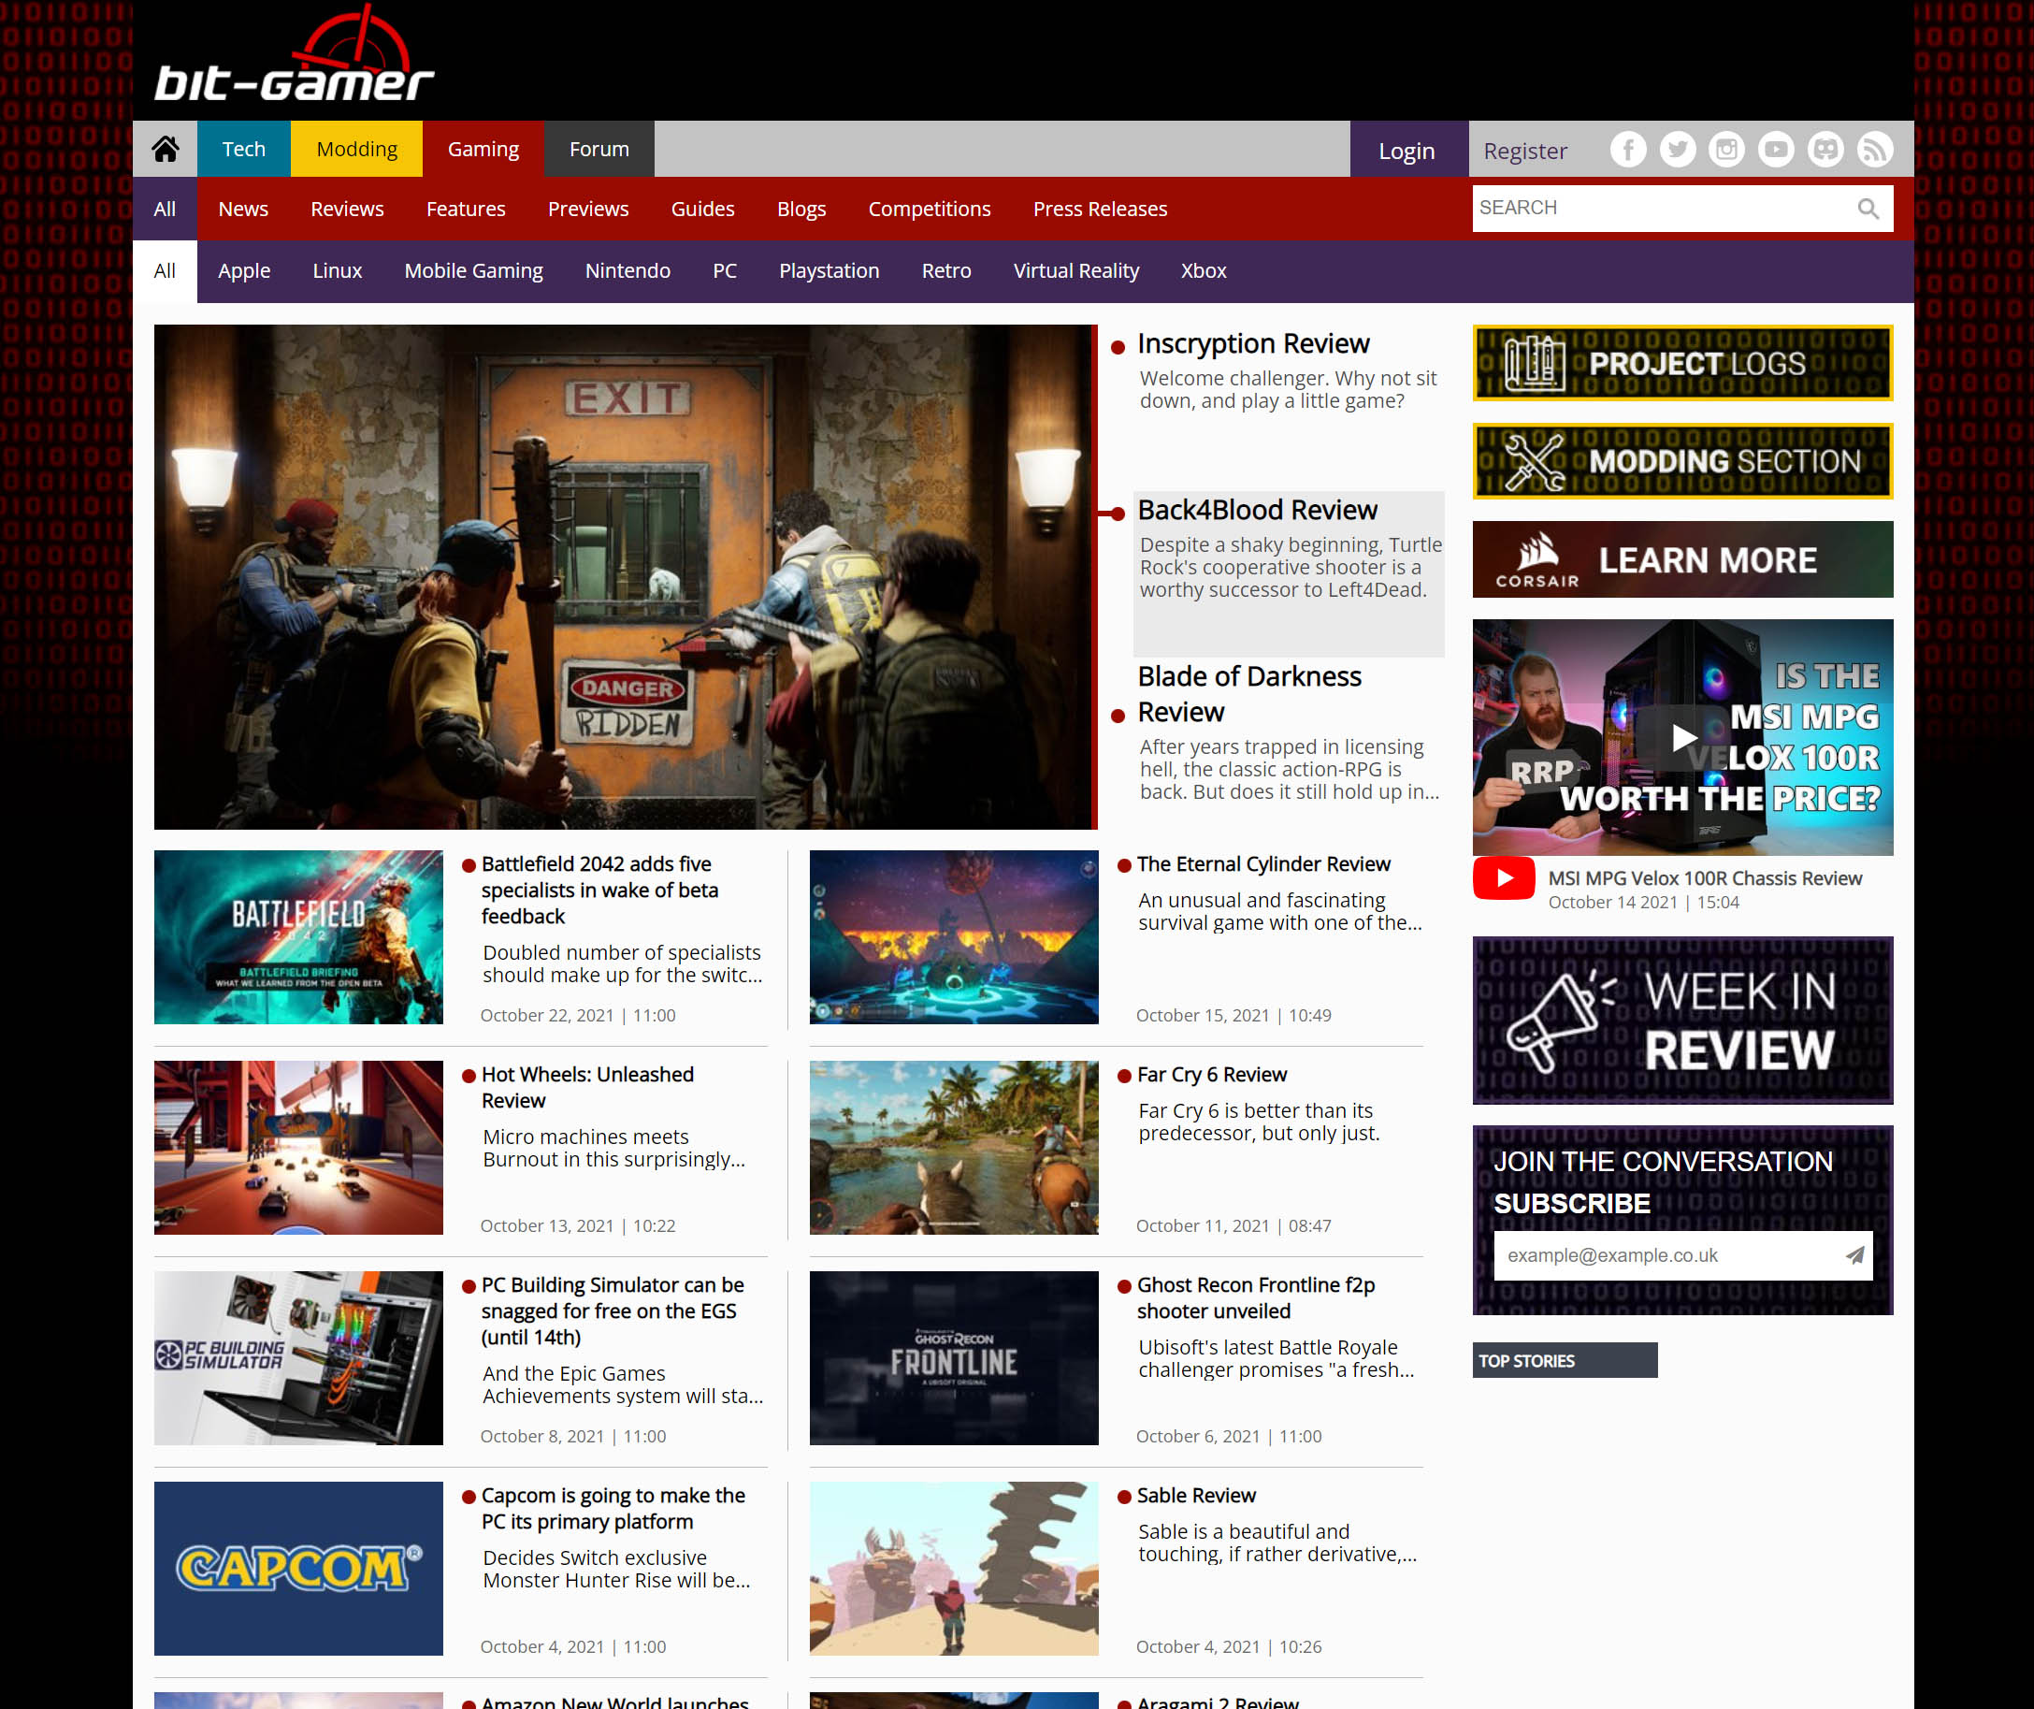Open the Facebook social icon
This screenshot has width=2034, height=1709.
coord(1628,150)
